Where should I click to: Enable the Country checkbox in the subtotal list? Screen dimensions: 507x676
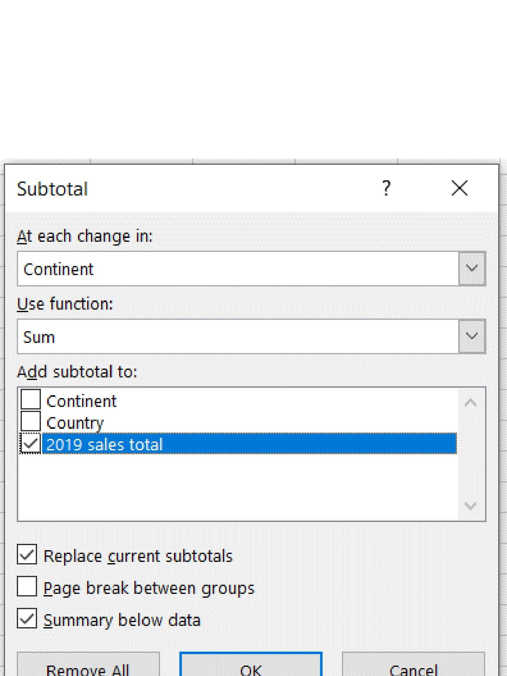click(30, 422)
